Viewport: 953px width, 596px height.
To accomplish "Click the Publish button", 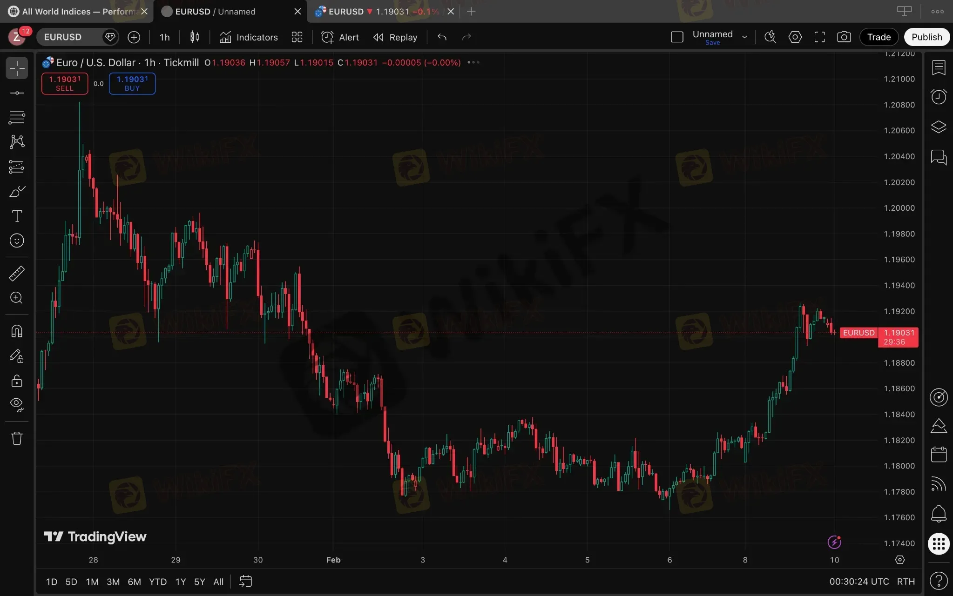I will [926, 37].
